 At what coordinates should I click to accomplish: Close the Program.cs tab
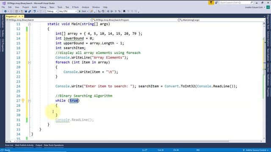[x=22, y=16]
